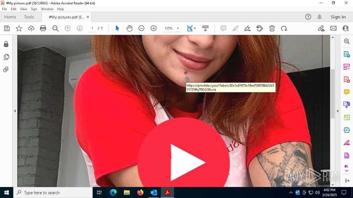Open the Help menu
353x198 pixels.
pyautogui.click(x=60, y=9)
